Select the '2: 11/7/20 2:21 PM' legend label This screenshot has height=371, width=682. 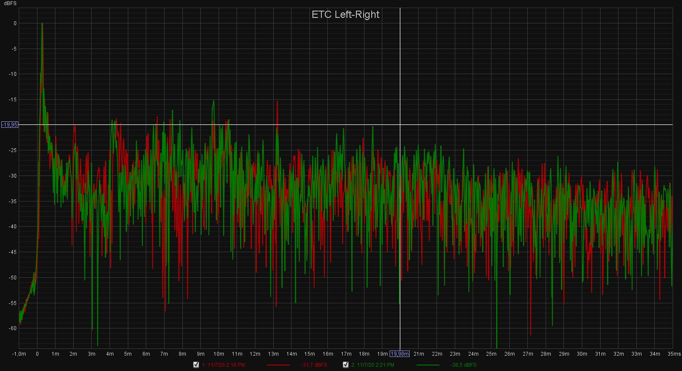373,365
